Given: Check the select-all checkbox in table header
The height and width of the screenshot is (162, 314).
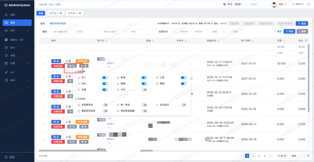Looking at the screenshot, I should click(44, 41).
